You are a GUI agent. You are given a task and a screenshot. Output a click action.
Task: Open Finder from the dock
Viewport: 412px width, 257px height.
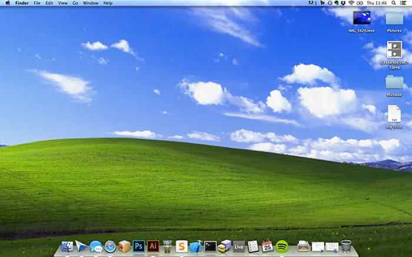pyautogui.click(x=67, y=246)
